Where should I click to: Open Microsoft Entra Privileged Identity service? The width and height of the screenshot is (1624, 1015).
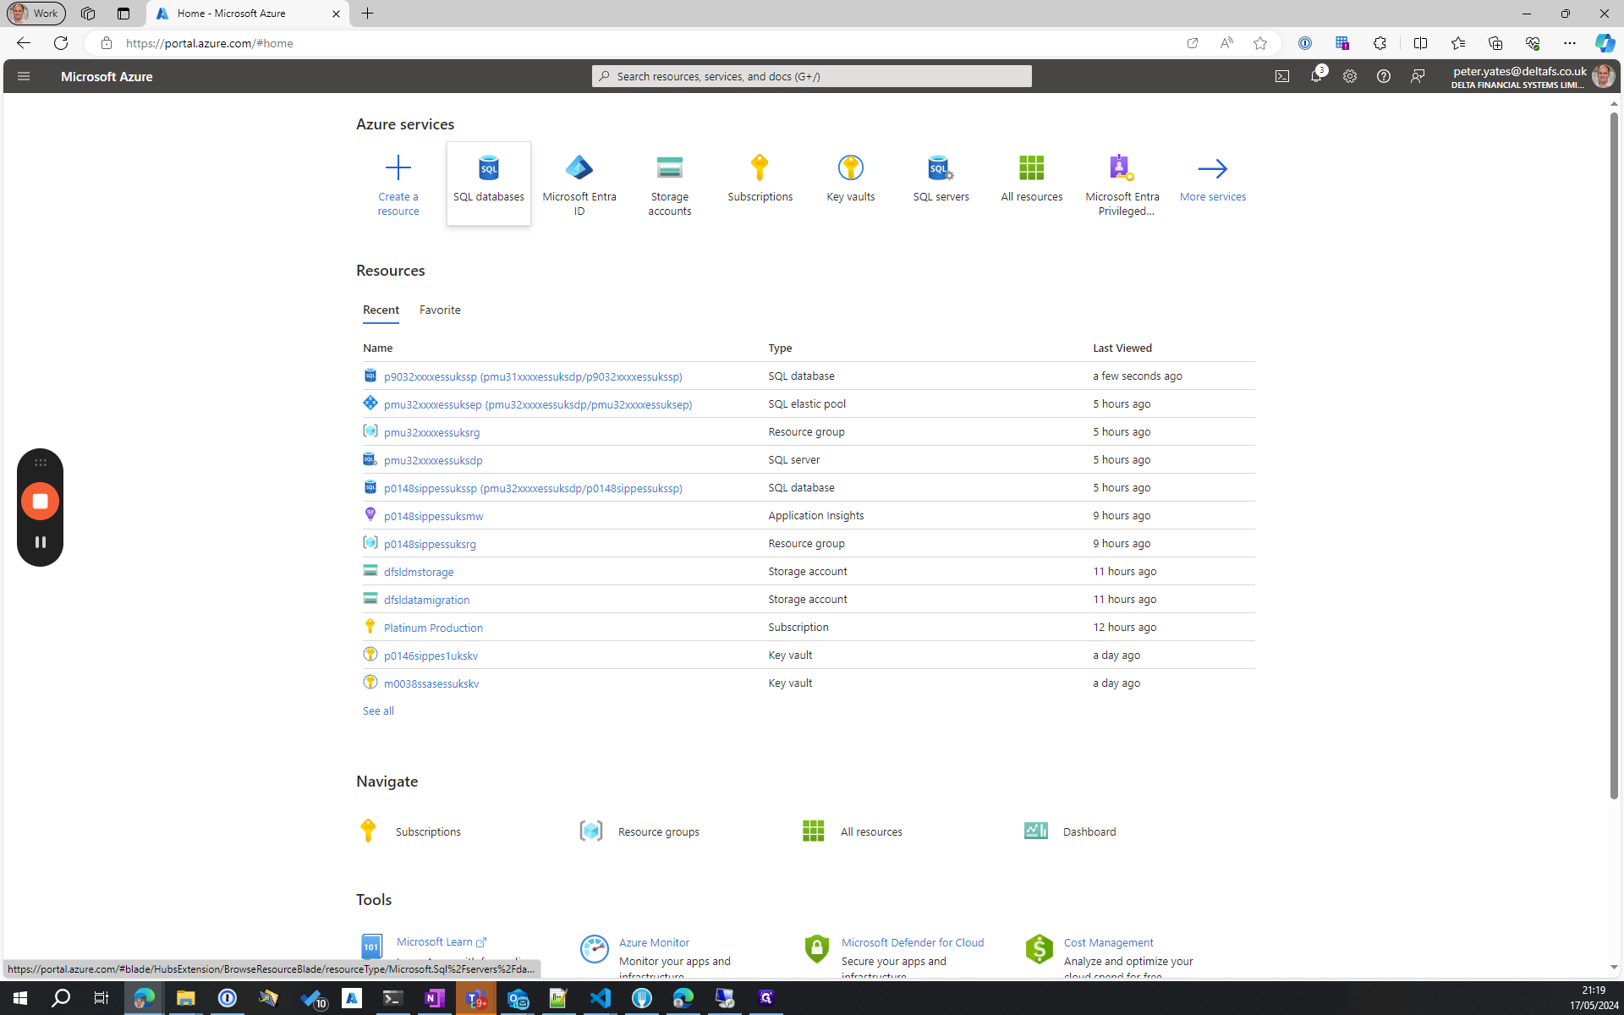[1122, 183]
